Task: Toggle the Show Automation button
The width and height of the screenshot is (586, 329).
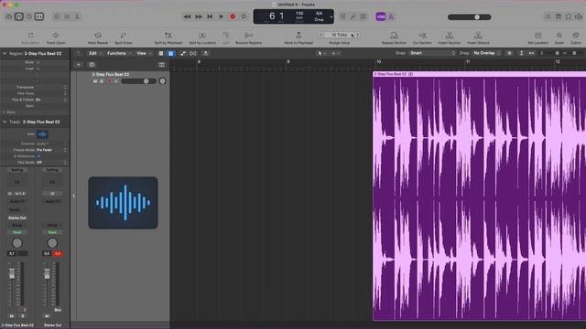Action: point(183,53)
